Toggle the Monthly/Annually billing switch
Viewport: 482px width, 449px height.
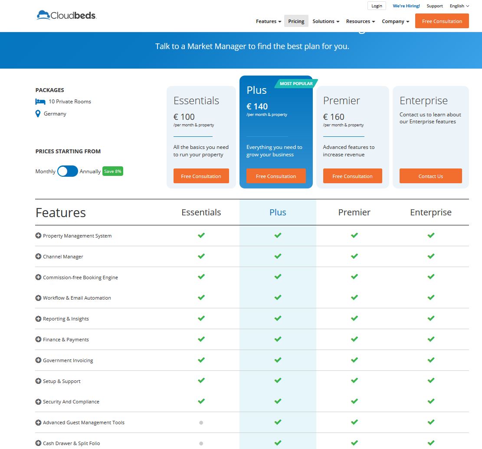[x=68, y=171]
